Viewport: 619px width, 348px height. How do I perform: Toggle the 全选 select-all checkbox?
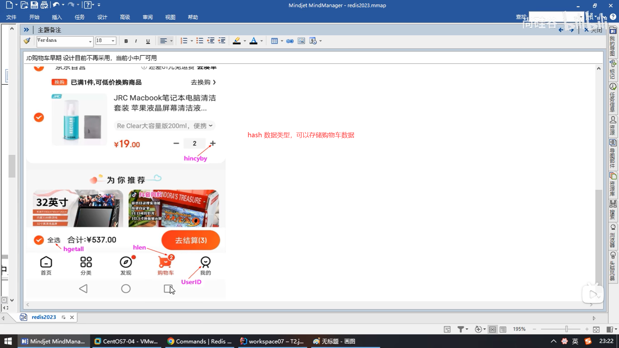pyautogui.click(x=39, y=240)
